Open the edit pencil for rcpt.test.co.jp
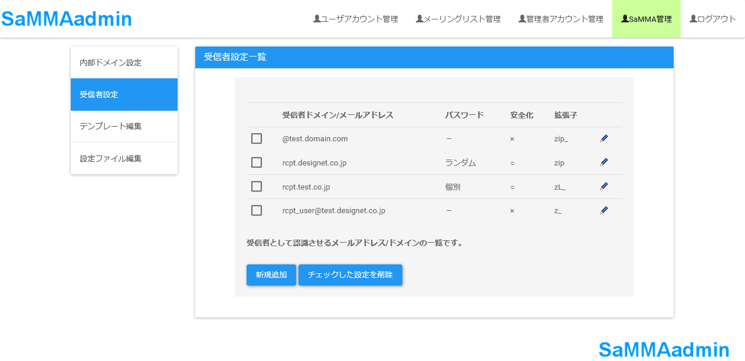745x361 pixels. coord(603,187)
